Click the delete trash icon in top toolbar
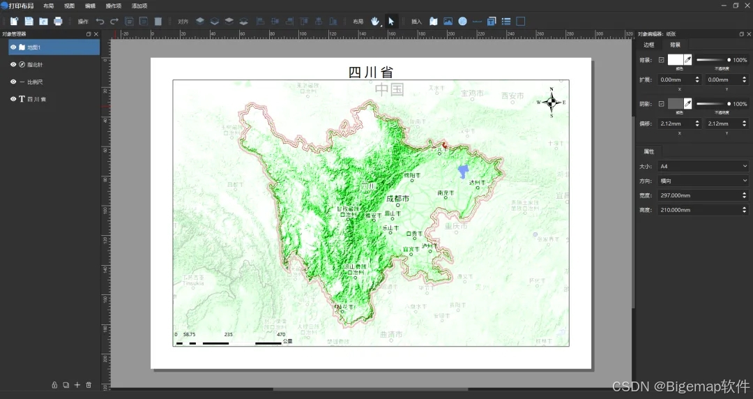The height and width of the screenshot is (399, 753). pos(158,21)
